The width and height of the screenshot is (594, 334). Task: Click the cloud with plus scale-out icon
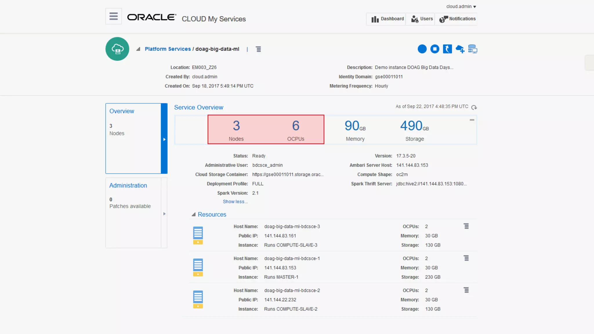point(460,49)
